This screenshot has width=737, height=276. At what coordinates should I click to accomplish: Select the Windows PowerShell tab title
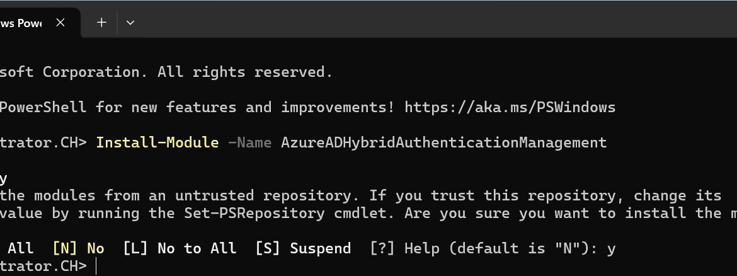[21, 23]
